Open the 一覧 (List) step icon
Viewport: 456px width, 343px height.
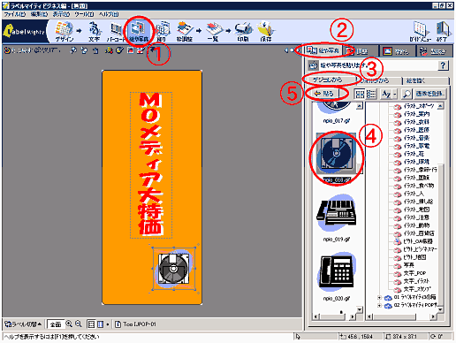click(x=214, y=32)
